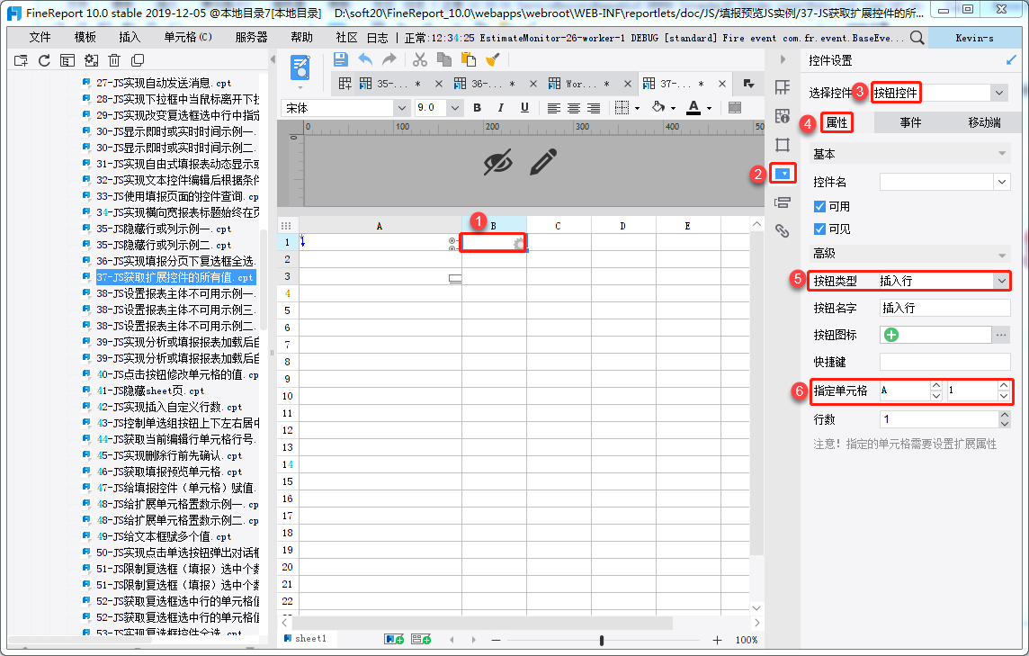Screen dimensions: 1029x656
Task: Open the 社区 community link
Action: click(345, 38)
